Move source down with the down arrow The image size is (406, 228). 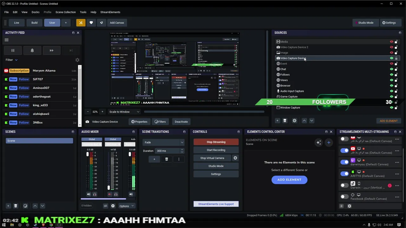click(x=311, y=121)
